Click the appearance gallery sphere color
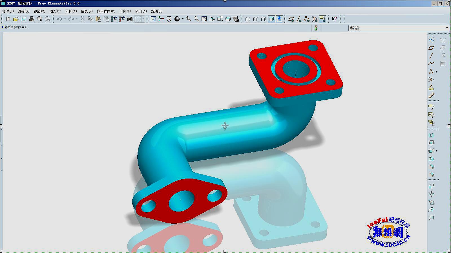Image resolution: width=451 pixels, height=253 pixels. click(x=177, y=19)
